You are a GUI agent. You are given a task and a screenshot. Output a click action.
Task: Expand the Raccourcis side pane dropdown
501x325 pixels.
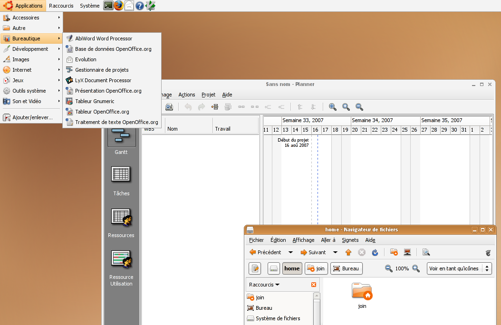click(264, 285)
